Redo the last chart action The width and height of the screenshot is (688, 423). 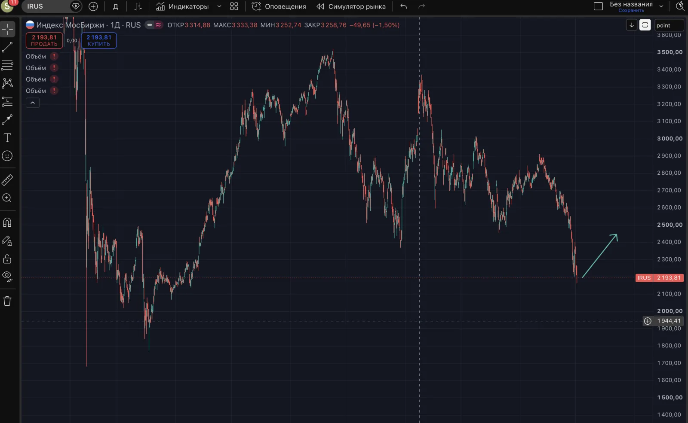(421, 6)
